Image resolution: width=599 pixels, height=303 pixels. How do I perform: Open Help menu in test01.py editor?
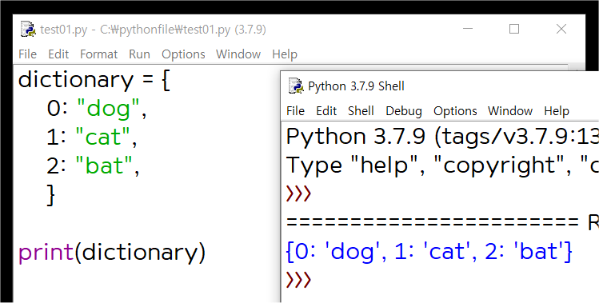285,54
